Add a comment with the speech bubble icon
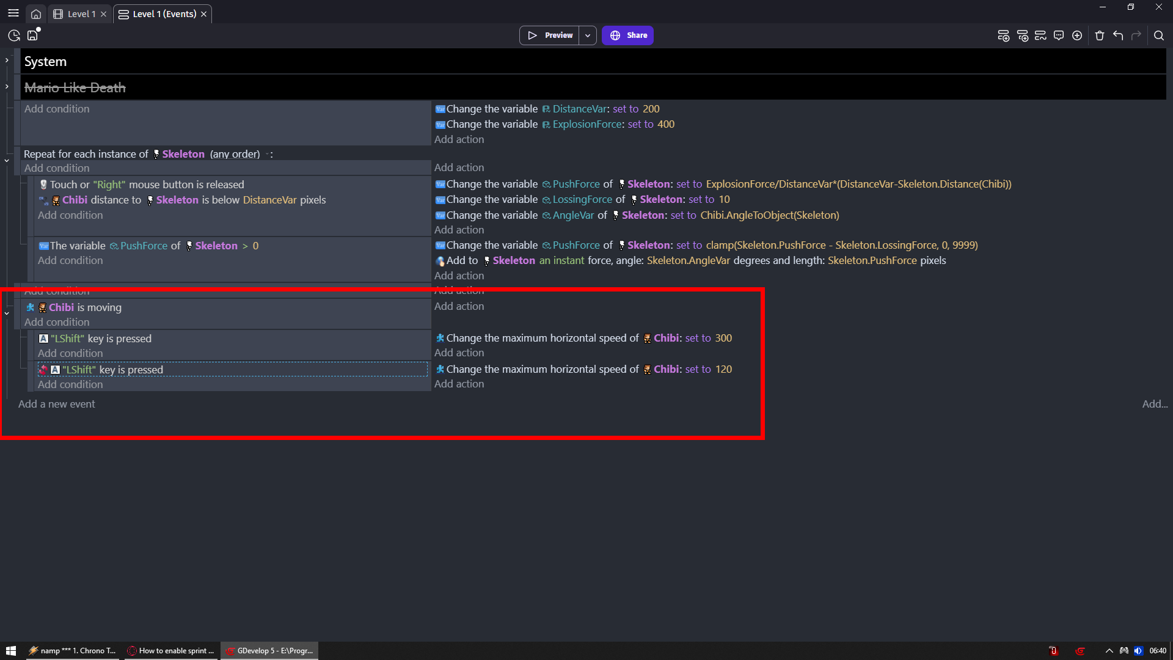 [x=1059, y=35]
